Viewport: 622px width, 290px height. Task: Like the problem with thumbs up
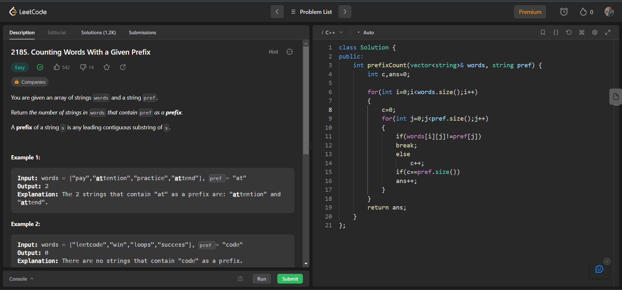click(57, 67)
